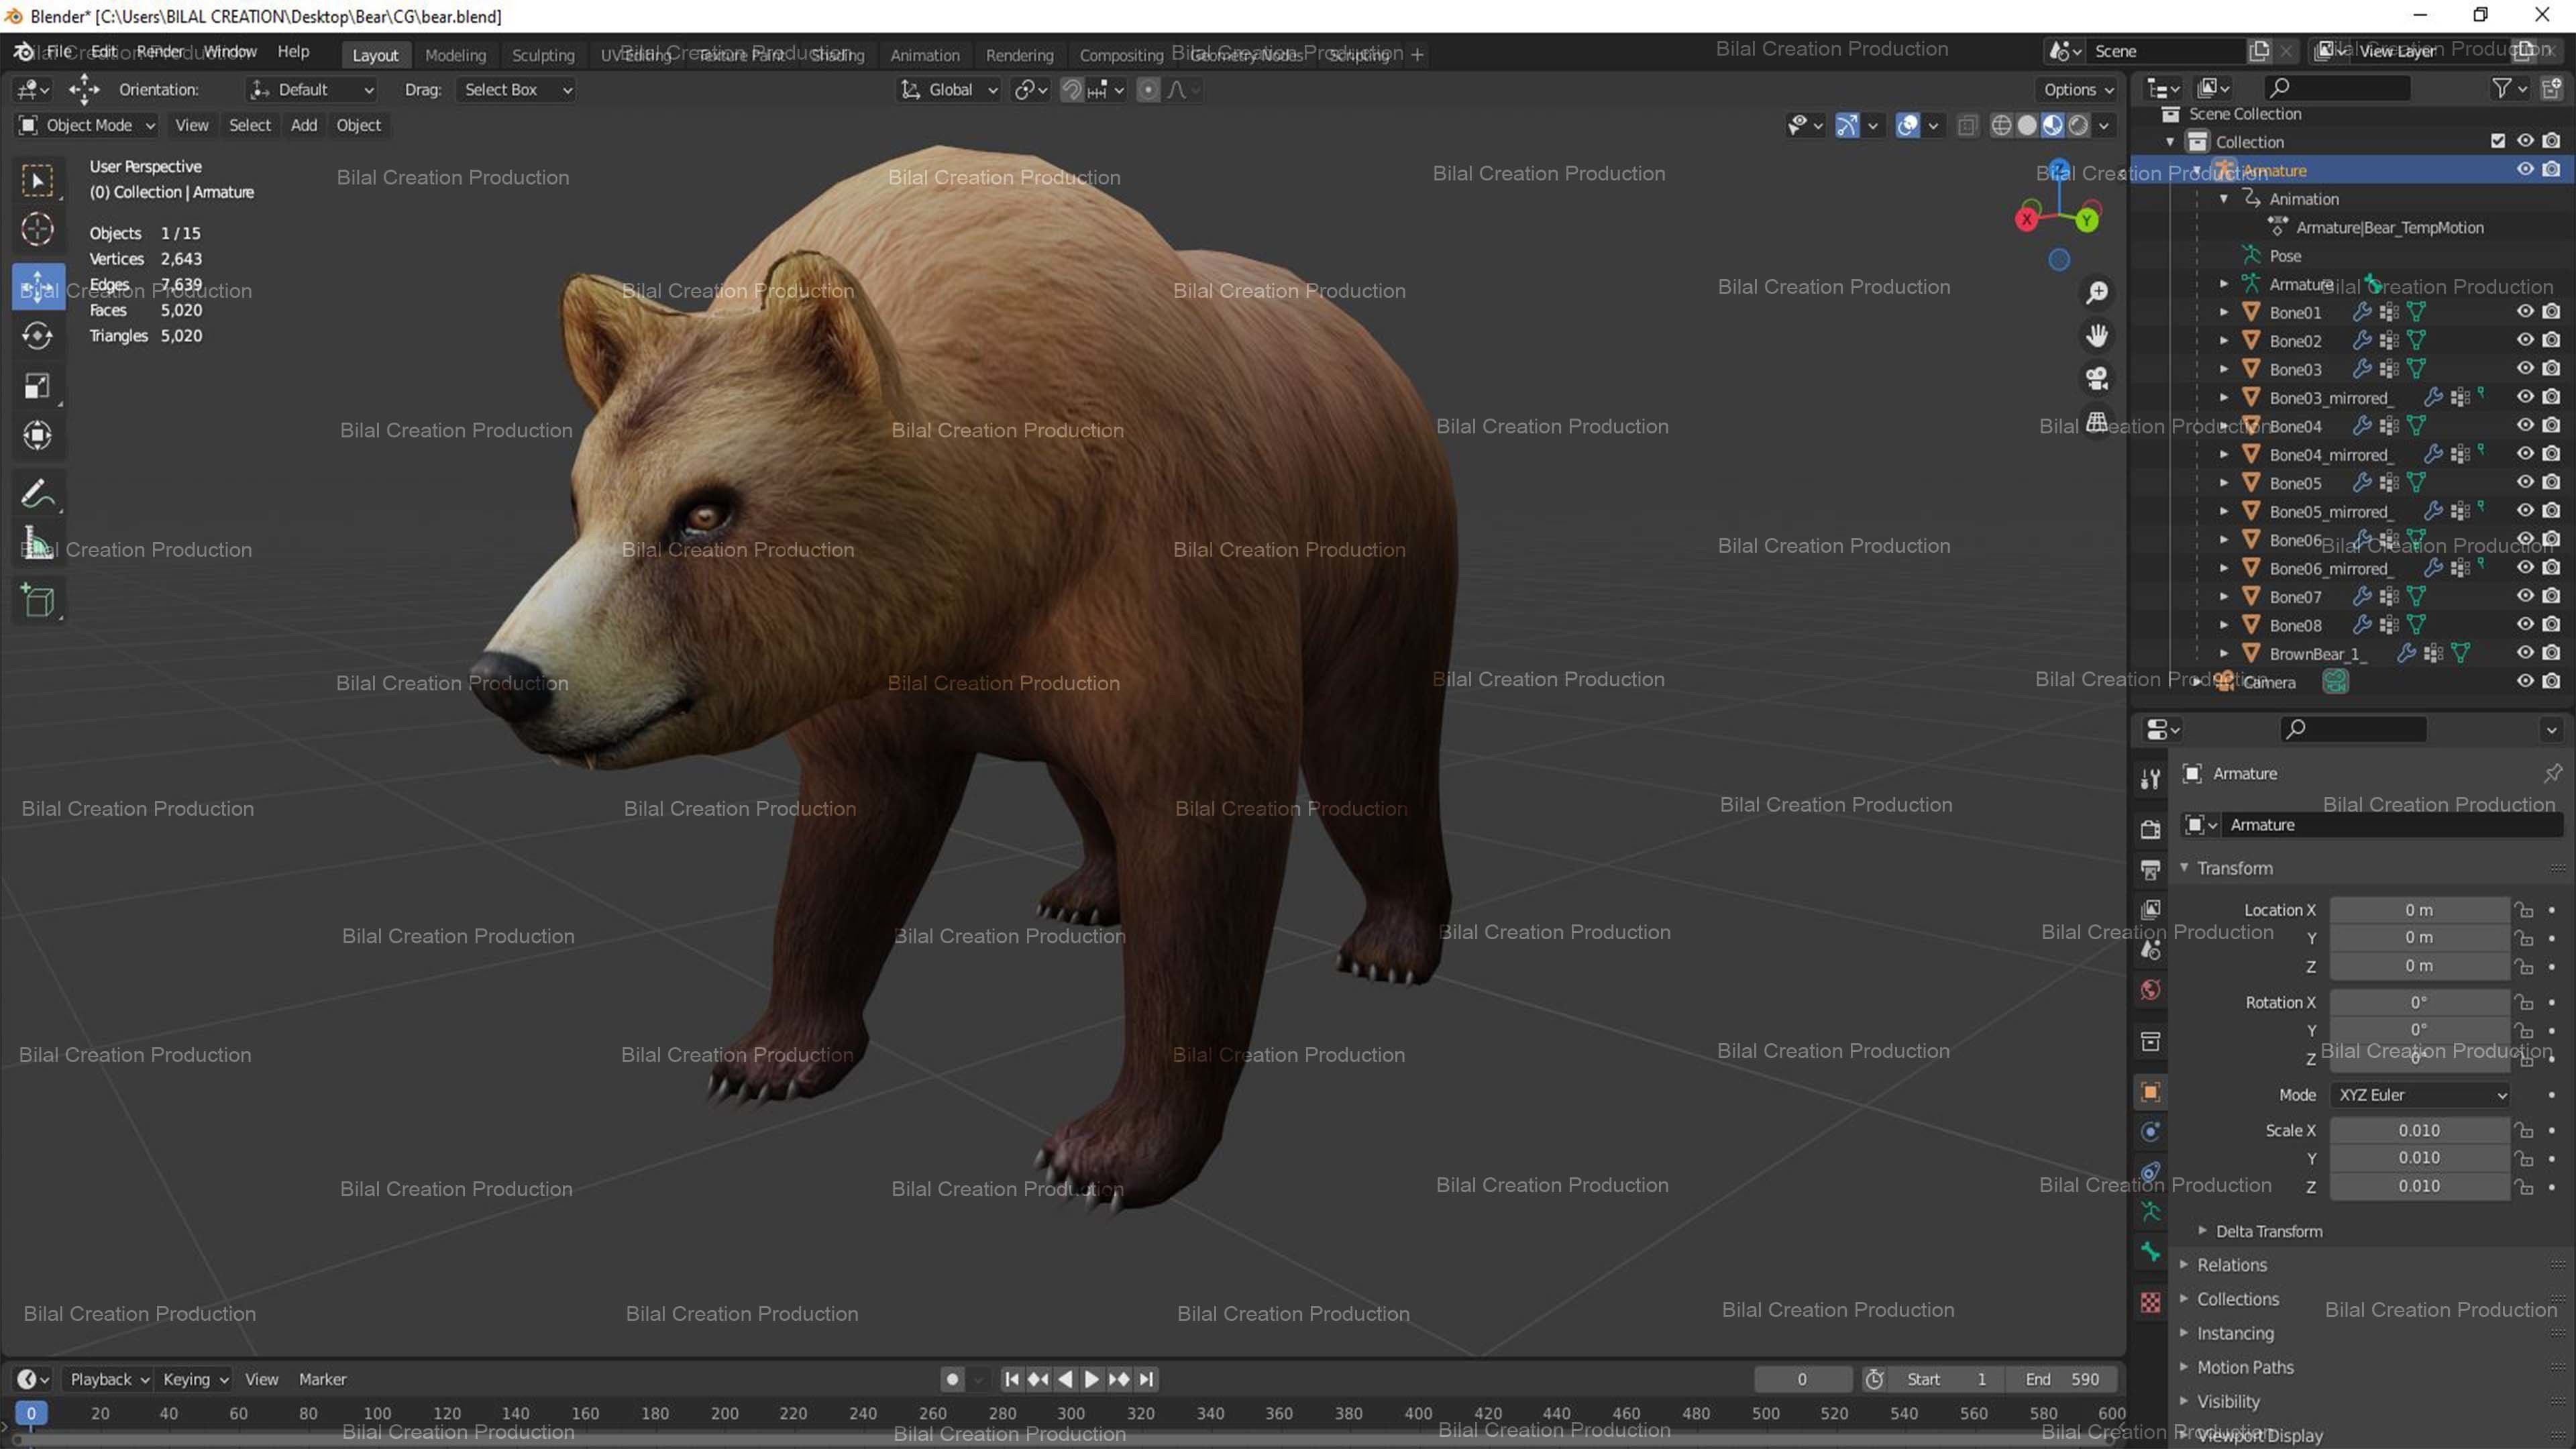The image size is (2576, 1449).
Task: Switch to solid viewport shading
Action: (2027, 125)
